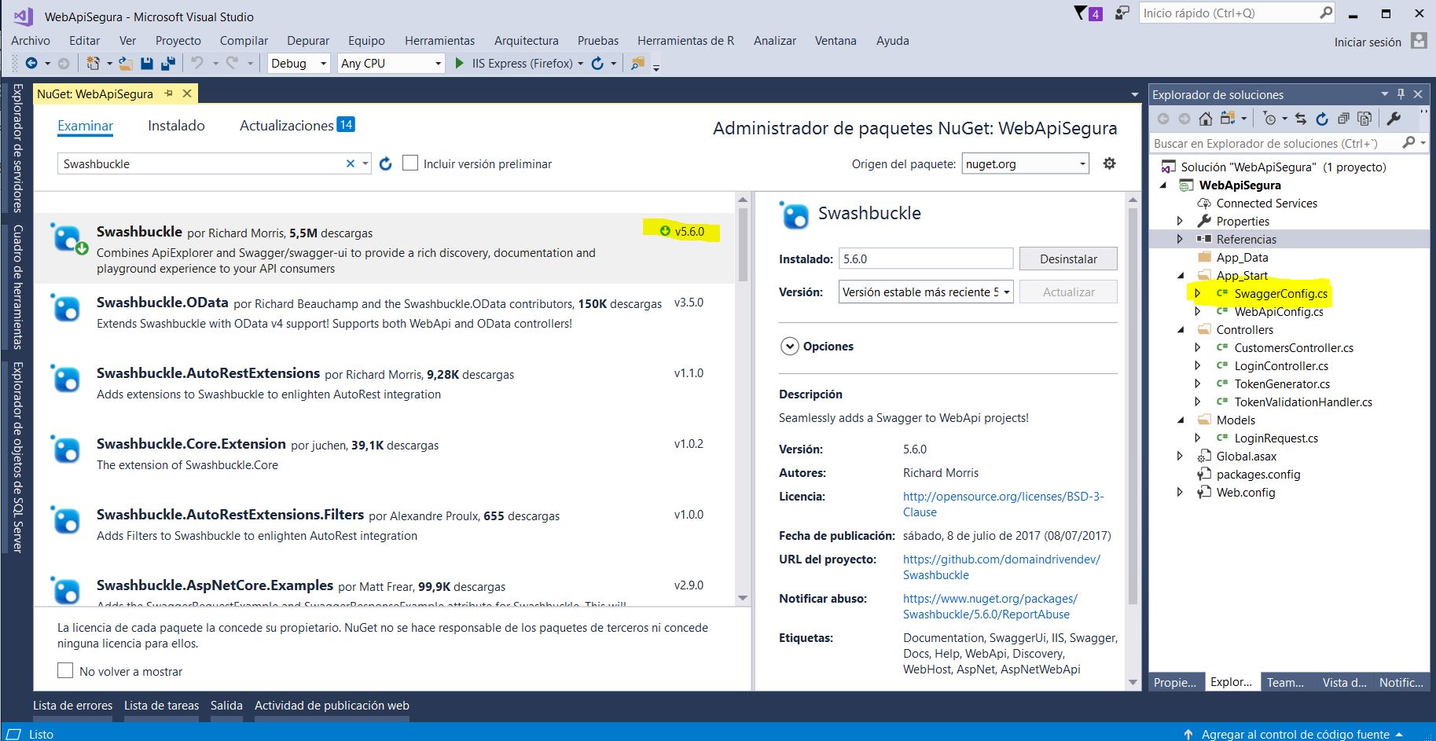This screenshot has height=741, width=1436.
Task: Select SwaggerConfig.cs in Solution Explorer
Action: pos(1280,294)
